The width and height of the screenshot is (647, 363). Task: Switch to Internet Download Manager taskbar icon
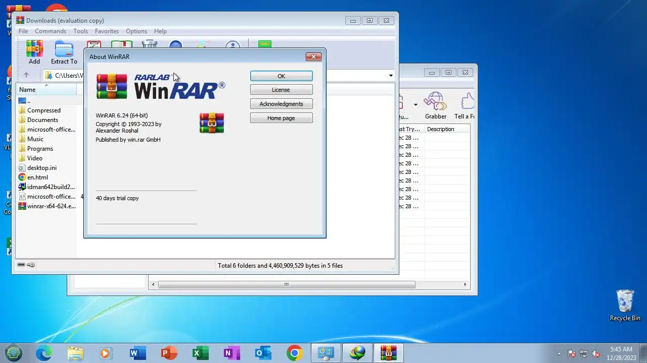(357, 353)
